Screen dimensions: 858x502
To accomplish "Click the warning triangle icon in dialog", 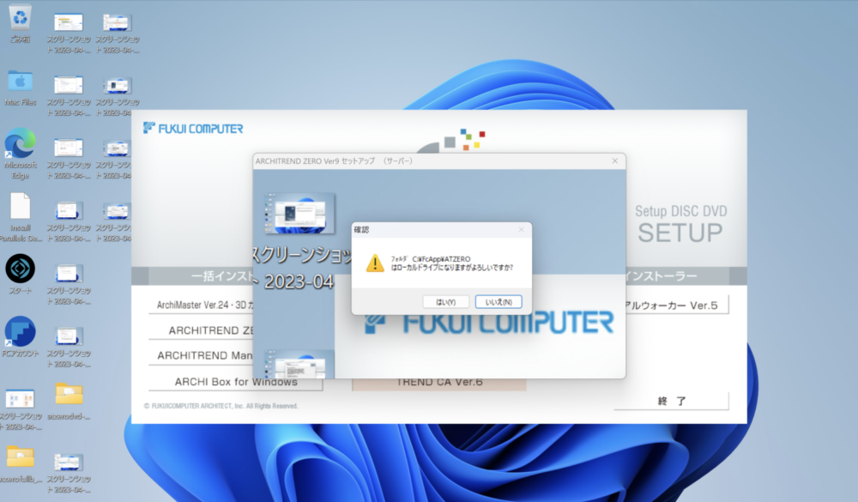I will pyautogui.click(x=375, y=263).
